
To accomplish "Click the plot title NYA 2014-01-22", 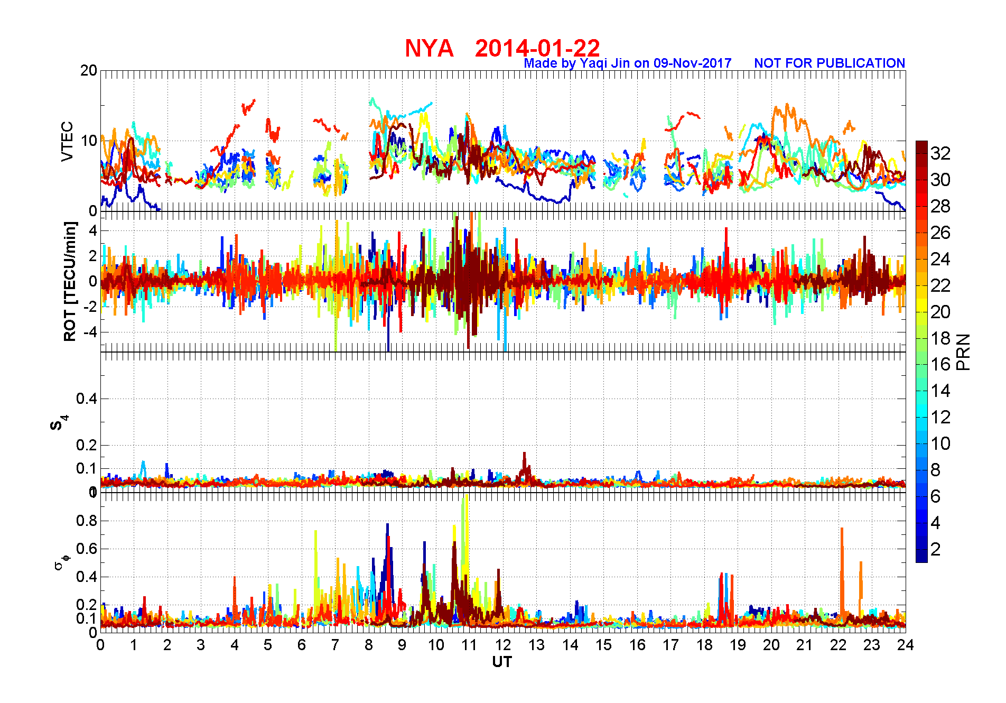I will [502, 48].
